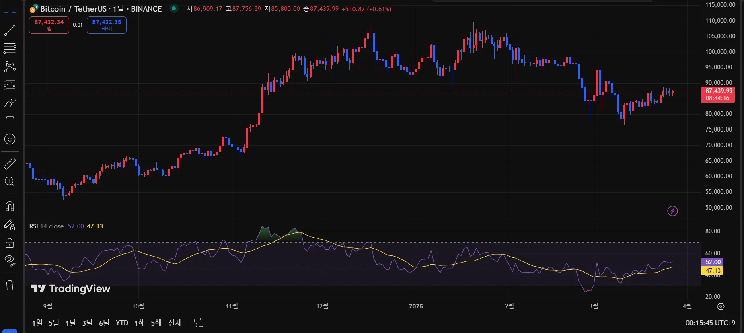Viewport: 744px width, 333px height.
Task: Select the YTD time range
Action: tap(122, 323)
